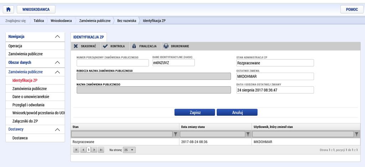The height and width of the screenshot is (167, 365).
Task: Open Zamówienia publiczne breadcrumb
Action: click(95, 21)
